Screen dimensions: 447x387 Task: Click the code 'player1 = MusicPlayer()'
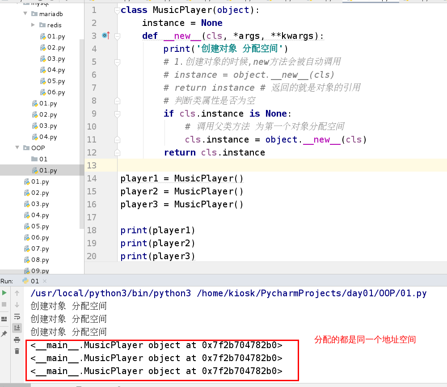coord(182,178)
